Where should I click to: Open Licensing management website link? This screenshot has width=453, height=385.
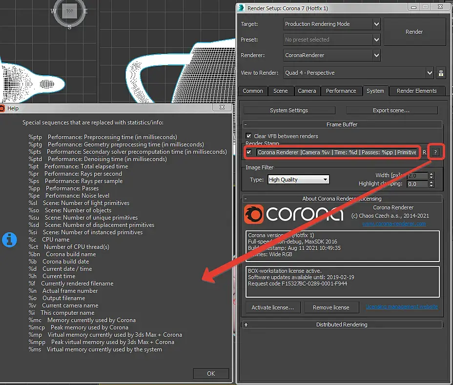[402, 306]
